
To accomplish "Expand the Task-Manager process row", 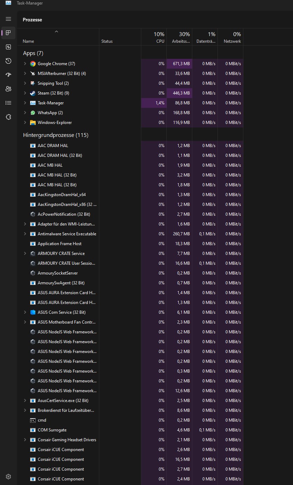I will 25,103.
